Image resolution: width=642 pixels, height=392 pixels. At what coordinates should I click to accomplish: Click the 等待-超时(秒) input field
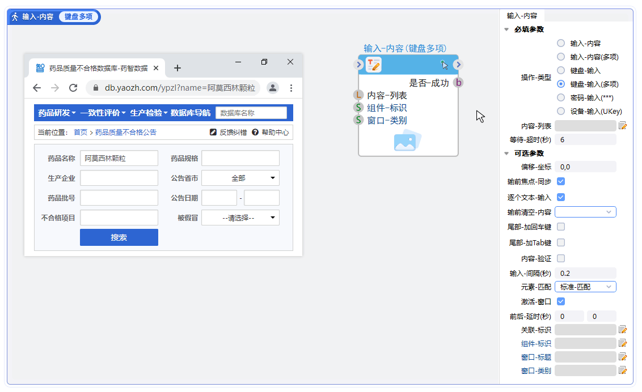coord(585,139)
